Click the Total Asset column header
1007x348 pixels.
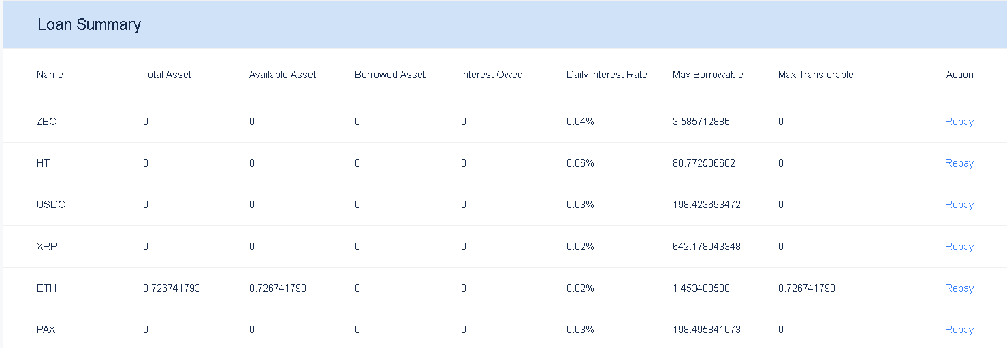[167, 75]
